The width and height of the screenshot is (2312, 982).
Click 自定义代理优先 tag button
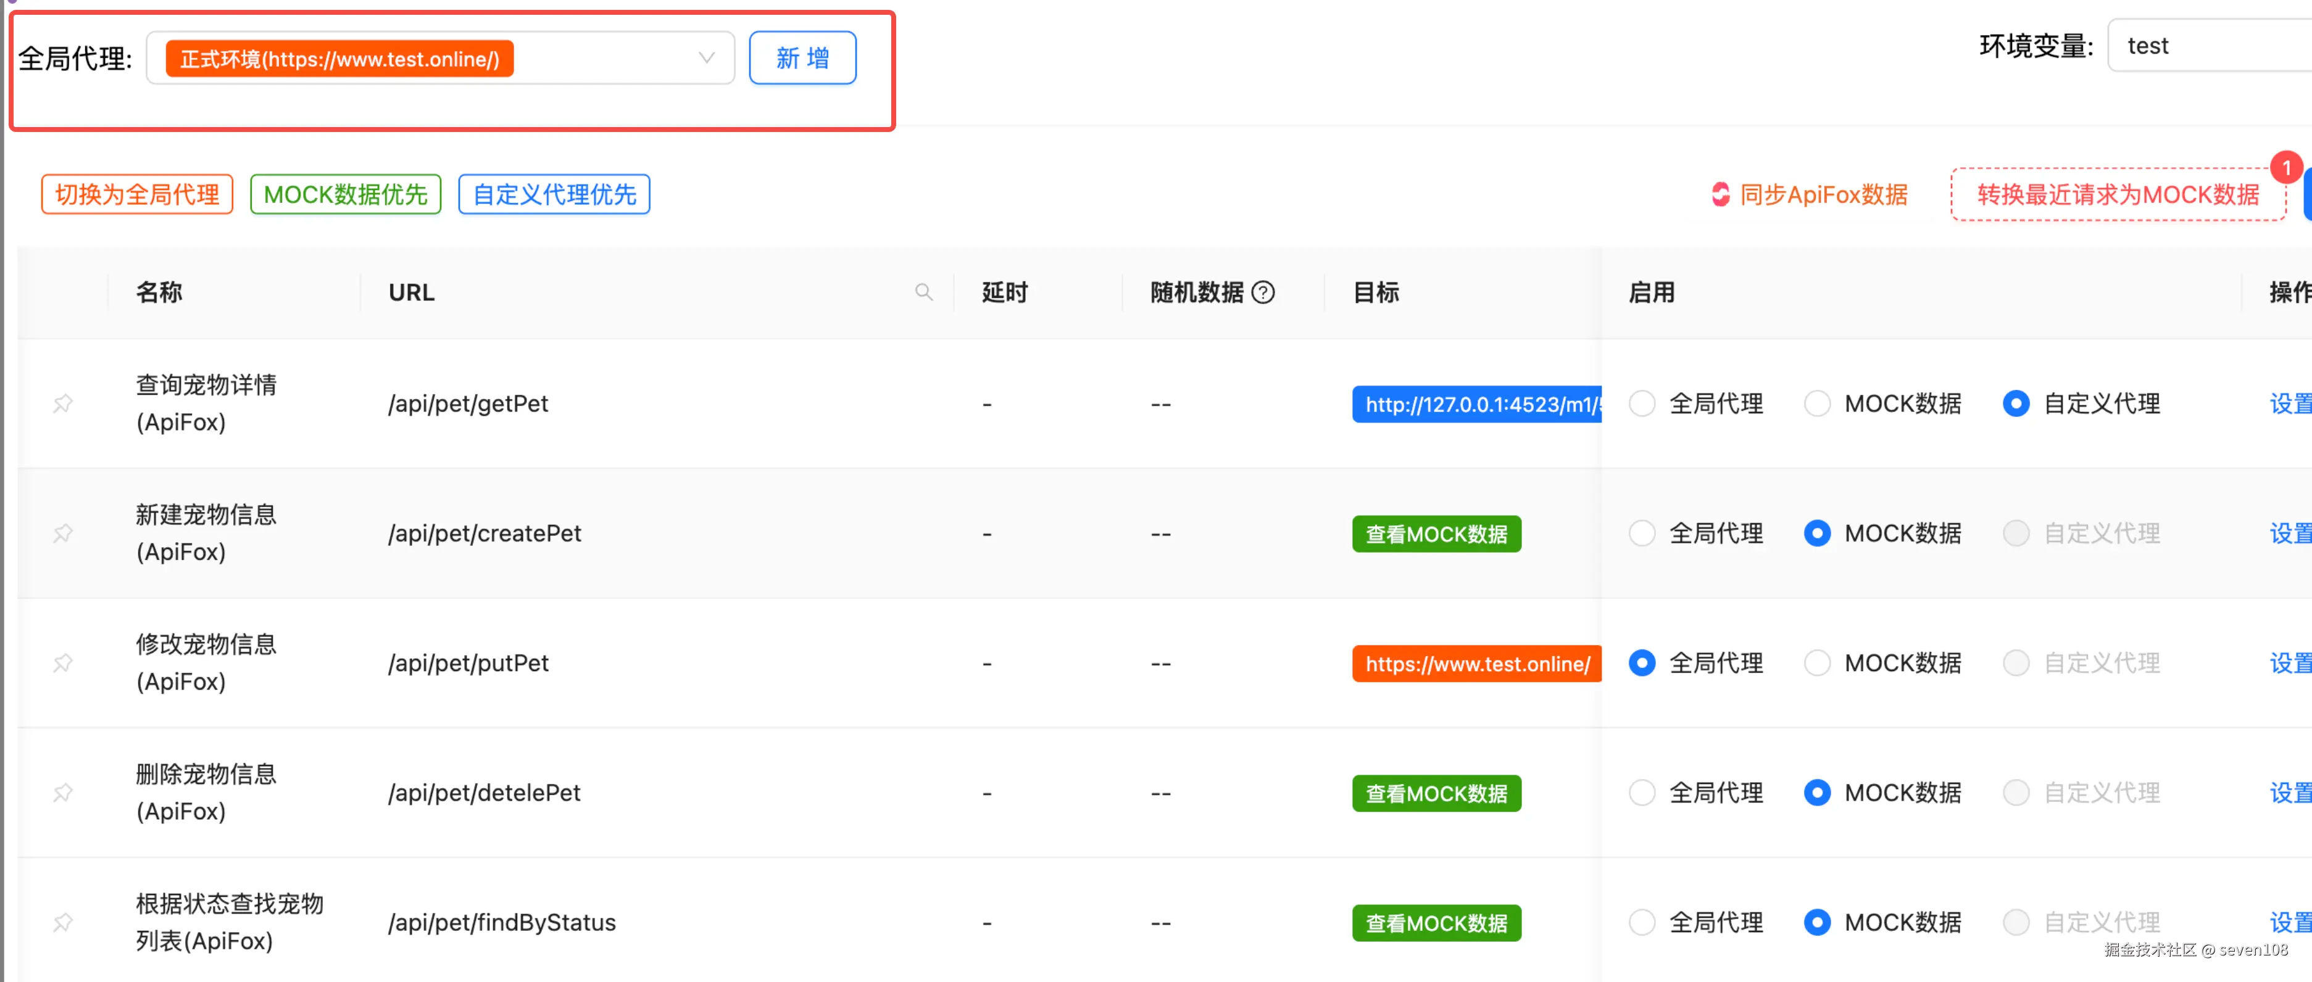point(554,194)
